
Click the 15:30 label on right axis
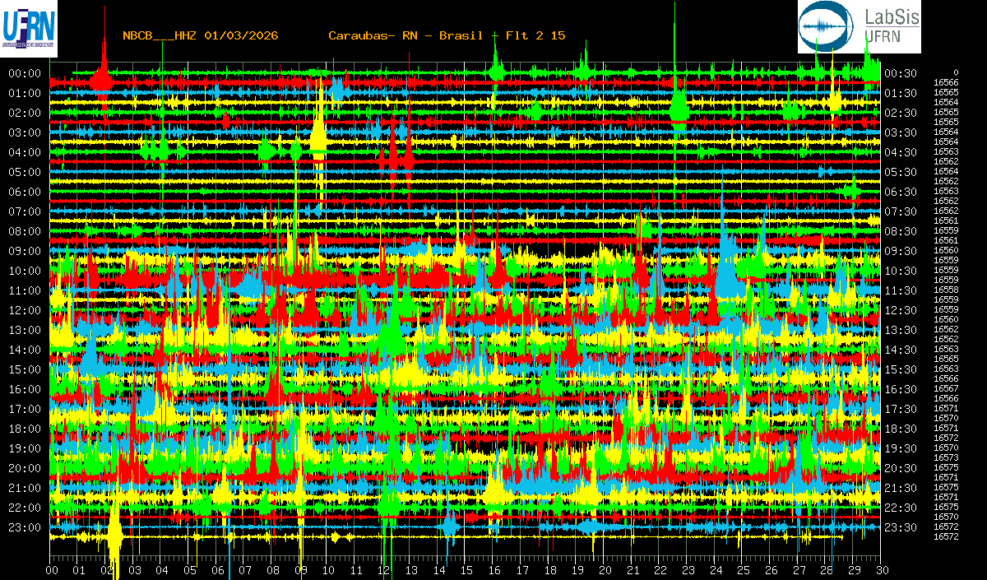point(900,369)
